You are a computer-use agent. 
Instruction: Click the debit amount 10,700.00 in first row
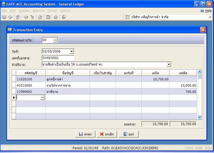161,79
